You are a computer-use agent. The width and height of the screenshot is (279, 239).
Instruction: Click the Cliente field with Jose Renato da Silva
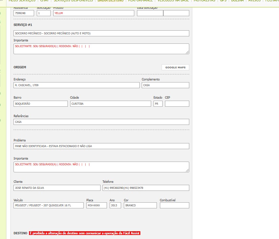click(57, 188)
